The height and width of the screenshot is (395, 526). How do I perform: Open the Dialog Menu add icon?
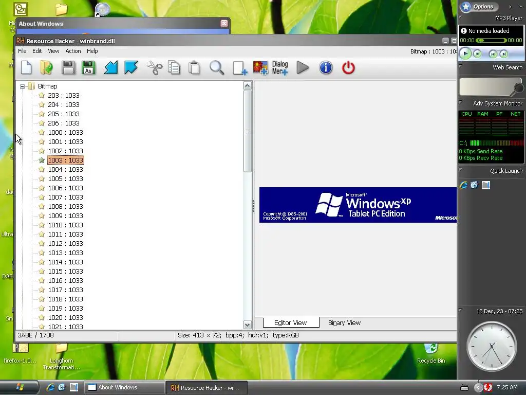tap(280, 67)
